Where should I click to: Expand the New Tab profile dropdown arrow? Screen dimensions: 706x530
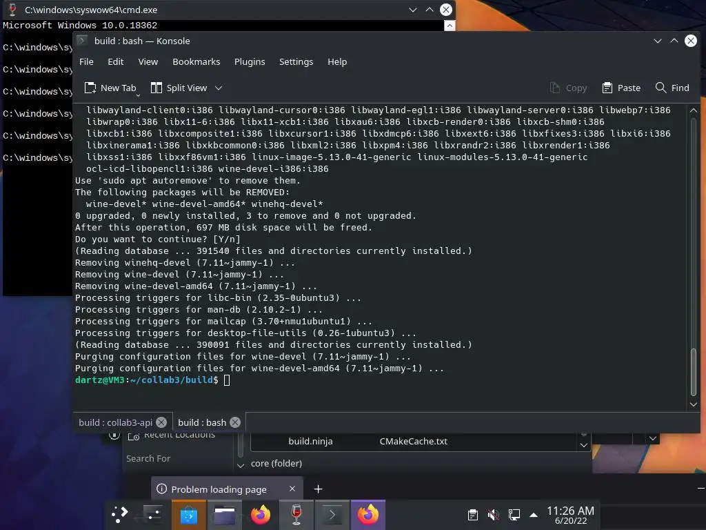(138, 95)
